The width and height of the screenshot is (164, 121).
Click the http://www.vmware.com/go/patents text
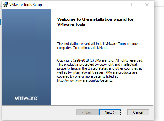85,80
